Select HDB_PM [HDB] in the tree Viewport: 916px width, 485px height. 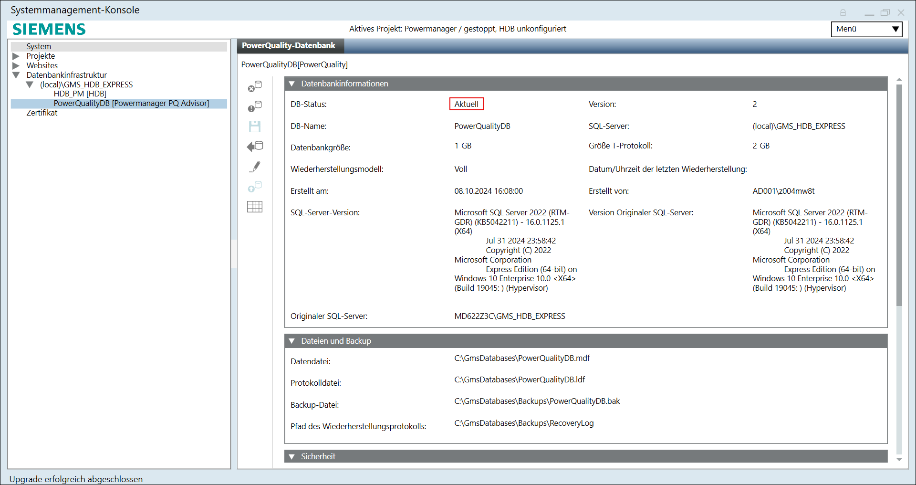[x=80, y=94]
